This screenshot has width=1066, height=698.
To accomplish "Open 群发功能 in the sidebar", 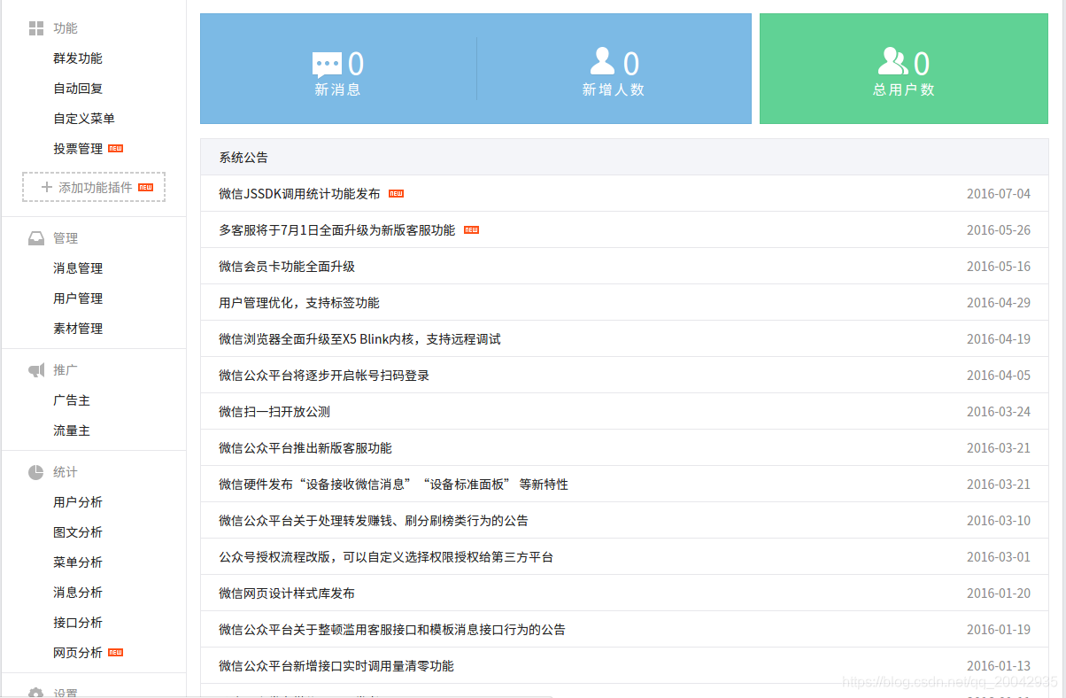I will 78,58.
